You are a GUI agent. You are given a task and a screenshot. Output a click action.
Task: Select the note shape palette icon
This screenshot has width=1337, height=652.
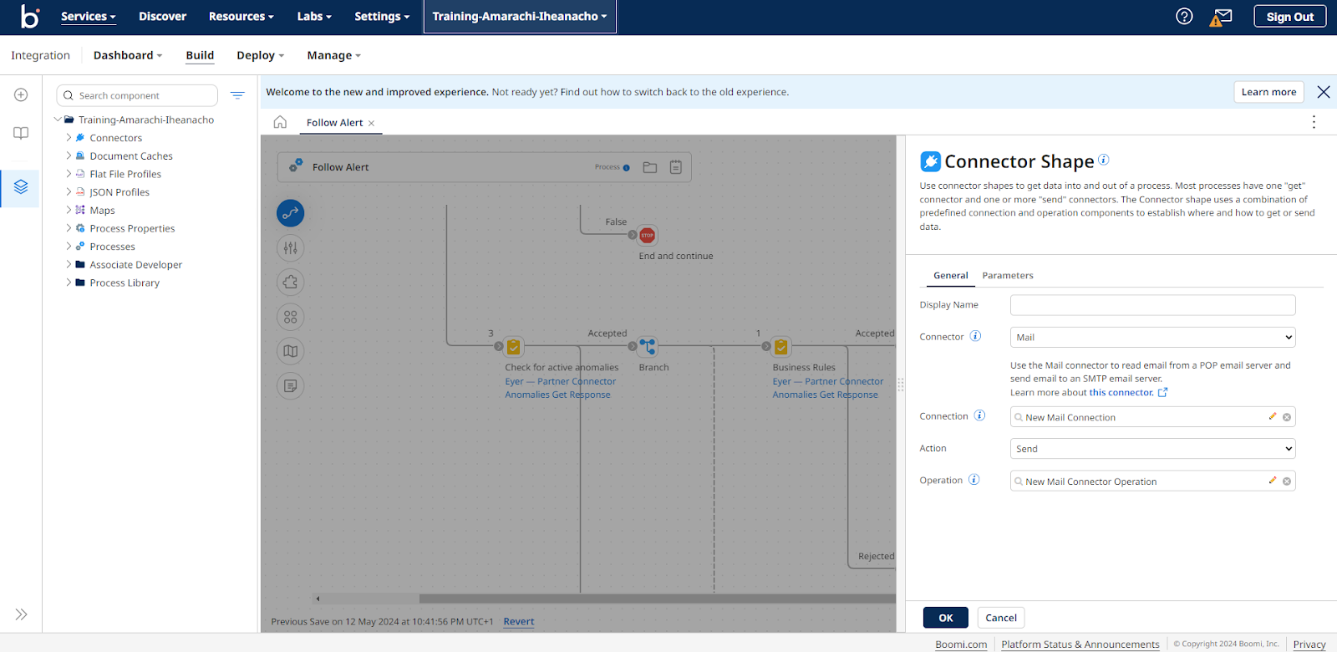[x=290, y=386]
